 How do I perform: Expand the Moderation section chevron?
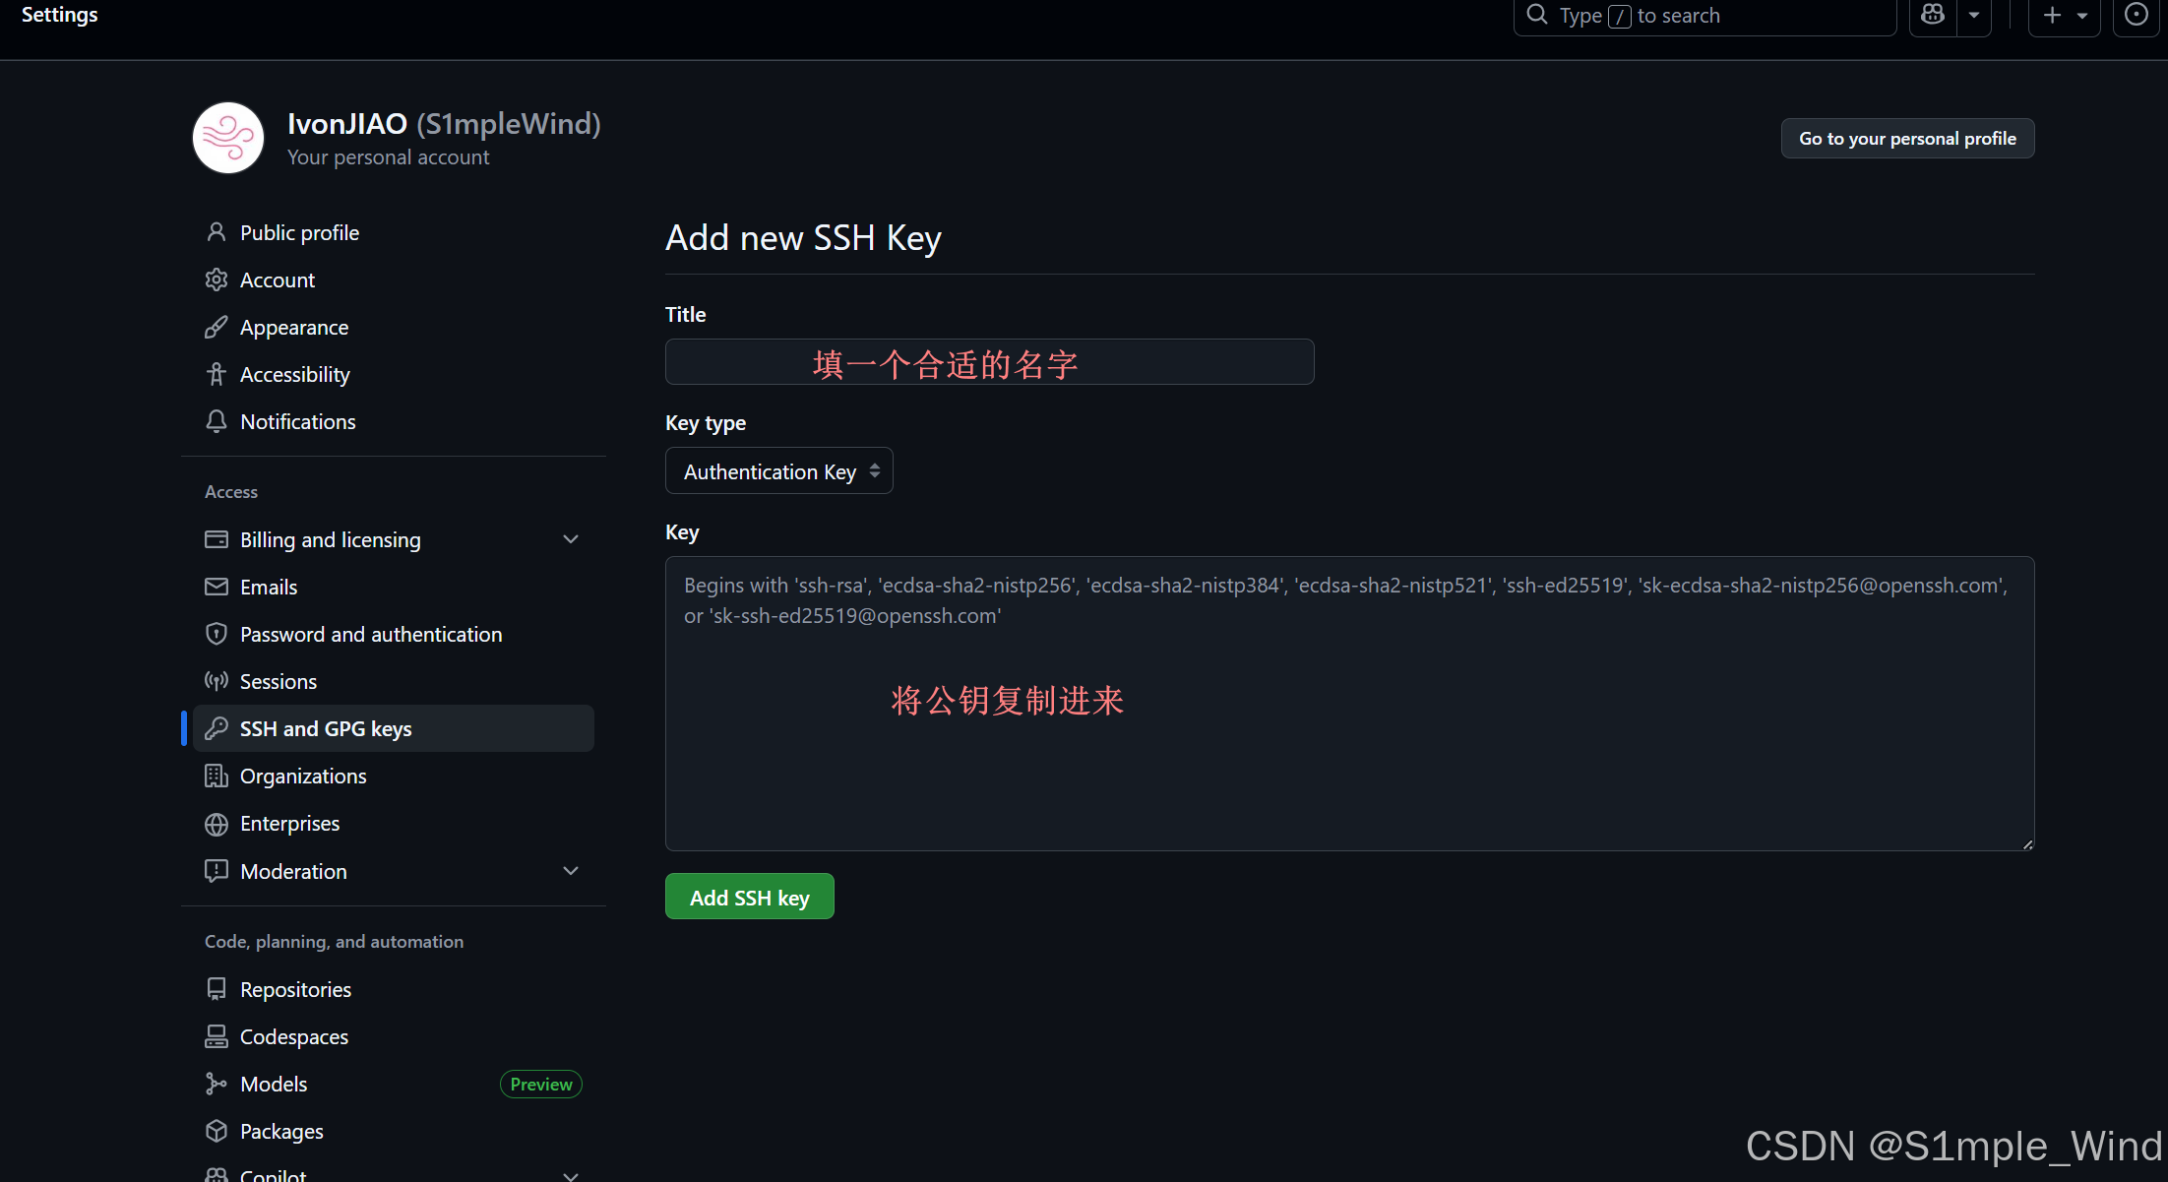(x=571, y=871)
